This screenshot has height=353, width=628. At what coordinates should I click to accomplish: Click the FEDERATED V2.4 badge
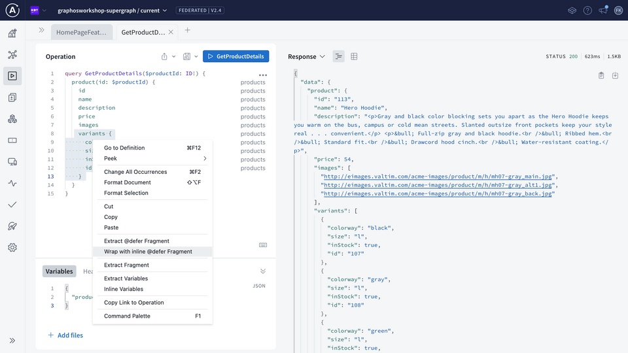tap(200, 10)
